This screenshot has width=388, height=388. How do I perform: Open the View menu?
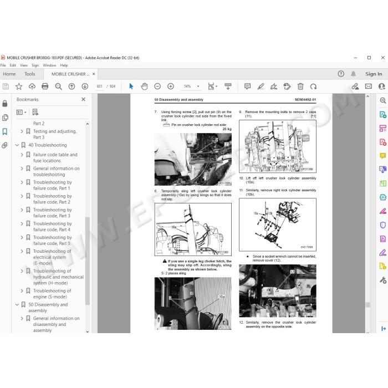point(24,65)
